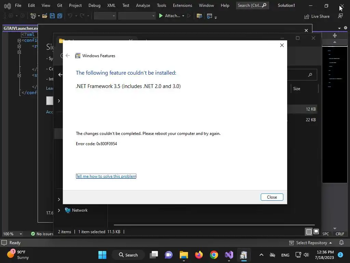350x263 pixels.
Task: Open the solution platform dropdown
Action: point(137,16)
